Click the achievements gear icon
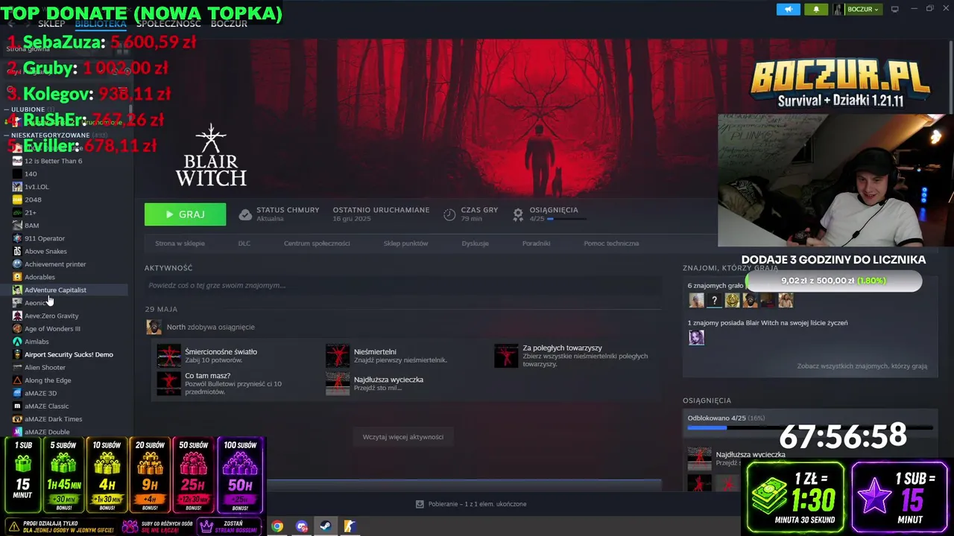The height and width of the screenshot is (536, 954). [x=518, y=214]
